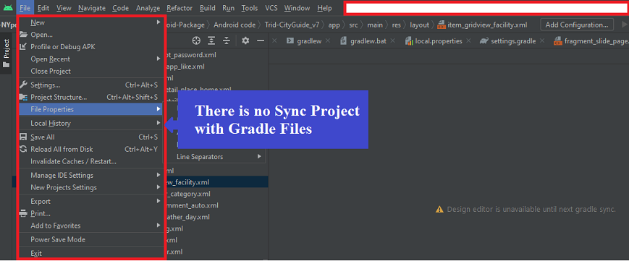Expand the Open Recent submenu arrow
The height and width of the screenshot is (261, 629).
(159, 59)
